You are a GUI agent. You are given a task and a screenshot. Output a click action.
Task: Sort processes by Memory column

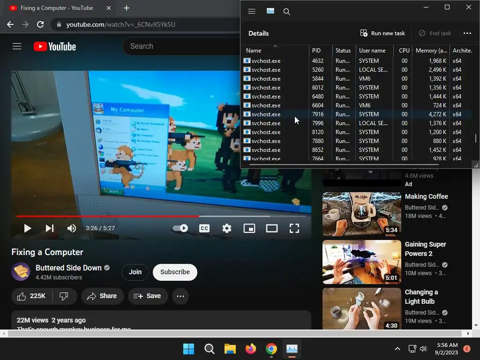tap(431, 51)
